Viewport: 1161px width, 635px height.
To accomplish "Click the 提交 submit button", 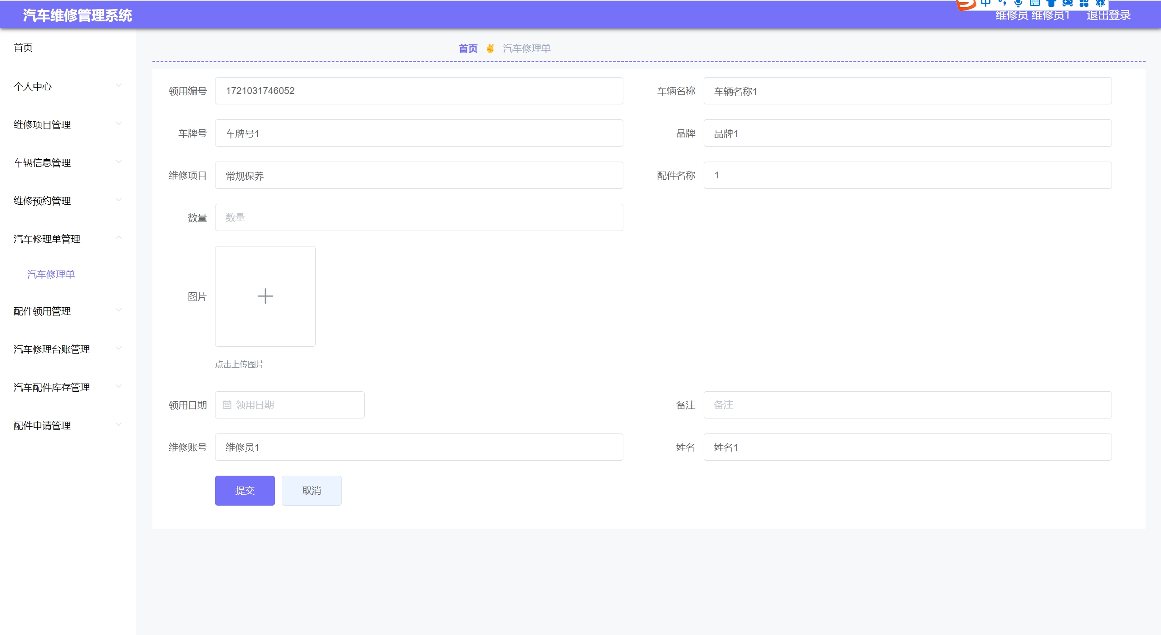I will tap(245, 490).
